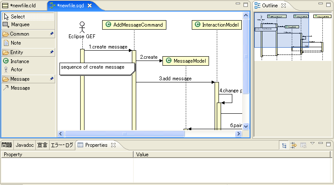Screen dimensions: 334x185
Task: Close the *newfile.sqd editor tab
Action: pos(90,6)
